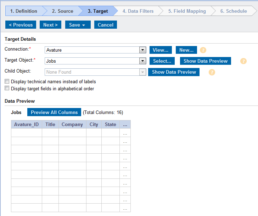Viewport: 258px width, 216px height.
Task: Click the Company column header
Action: pos(72,124)
